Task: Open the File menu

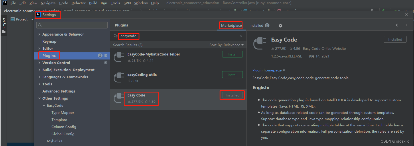Action: pos(13,3)
